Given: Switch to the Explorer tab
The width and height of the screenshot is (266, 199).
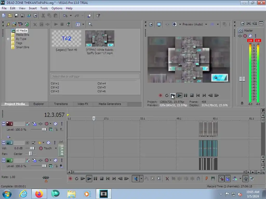Looking at the screenshot, I should coord(39,104).
